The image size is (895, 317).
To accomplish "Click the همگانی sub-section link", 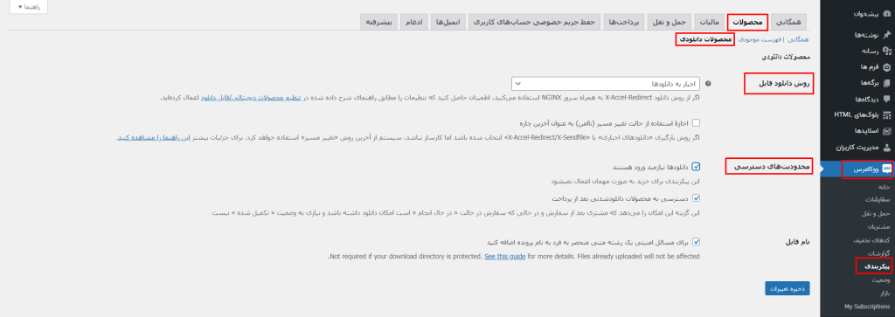I will tap(798, 39).
